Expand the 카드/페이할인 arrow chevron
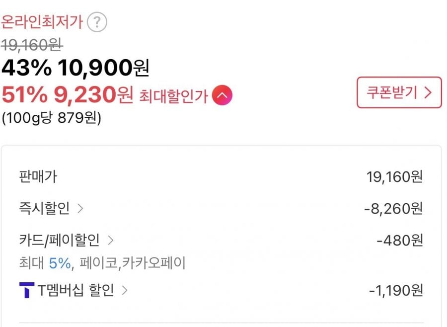The width and height of the screenshot is (447, 327). click(110, 241)
